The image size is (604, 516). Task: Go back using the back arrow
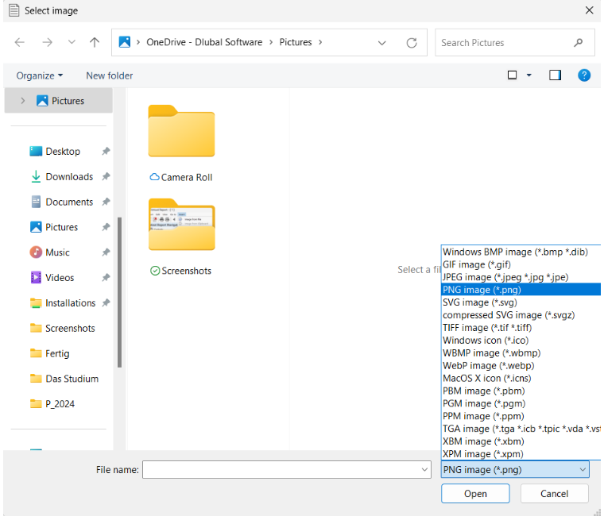click(20, 42)
